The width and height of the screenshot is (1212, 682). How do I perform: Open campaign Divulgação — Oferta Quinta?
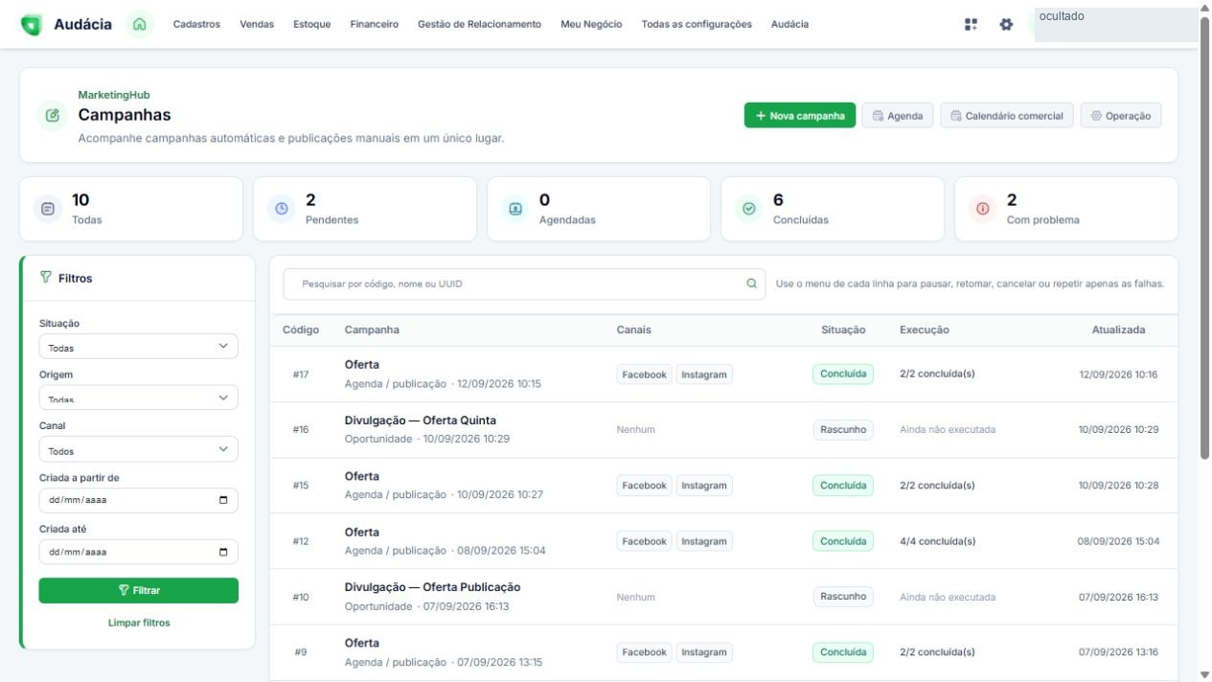point(421,421)
